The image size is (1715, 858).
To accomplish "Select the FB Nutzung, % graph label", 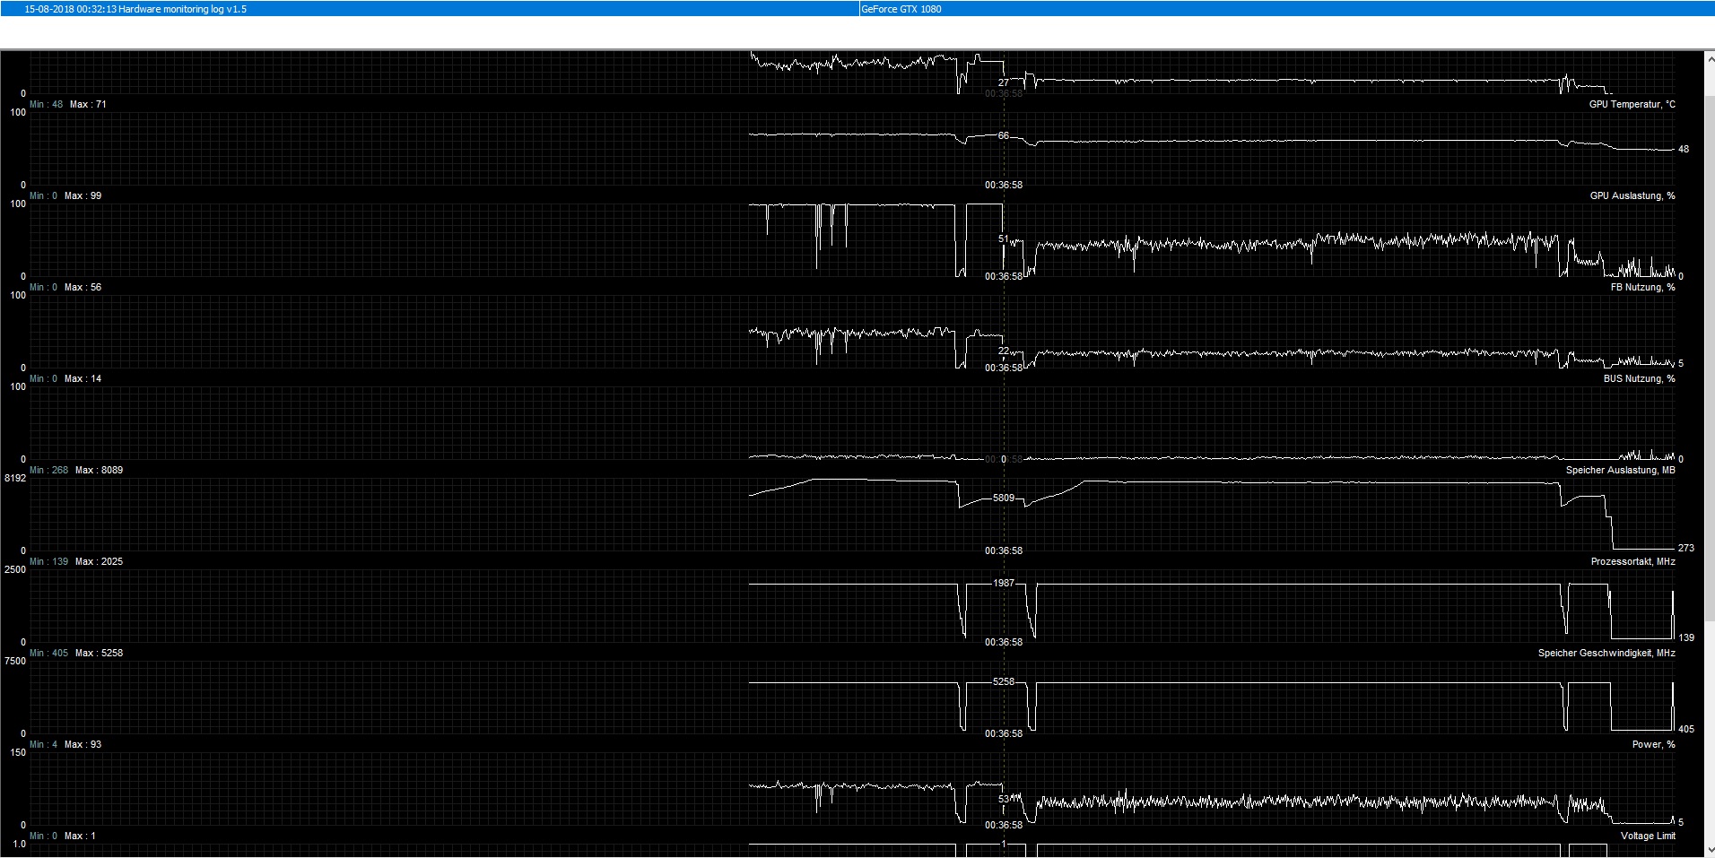I will [1642, 287].
